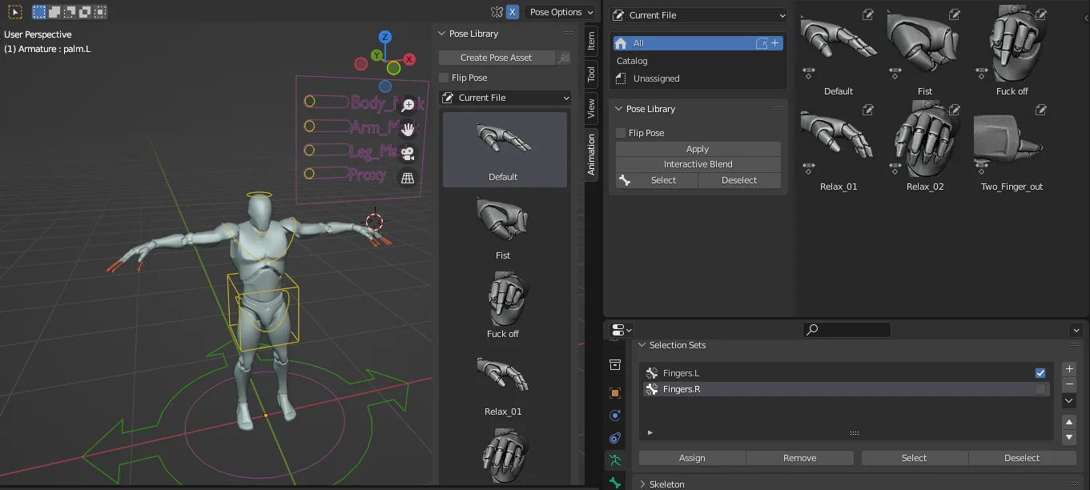Click the Apply button in Pose Library
Screen dimensions: 1090x490
pyautogui.click(x=697, y=148)
